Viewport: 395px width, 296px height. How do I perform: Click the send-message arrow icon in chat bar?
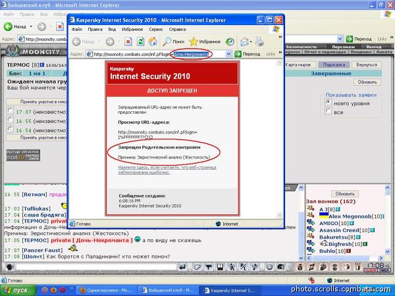pyautogui.click(x=182, y=267)
